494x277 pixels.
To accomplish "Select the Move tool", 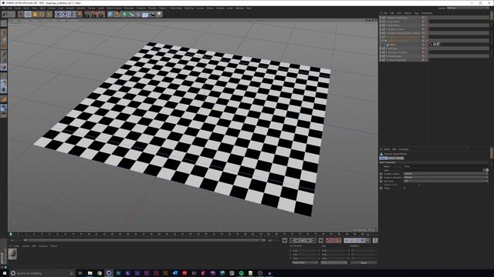I will [x=28, y=15].
